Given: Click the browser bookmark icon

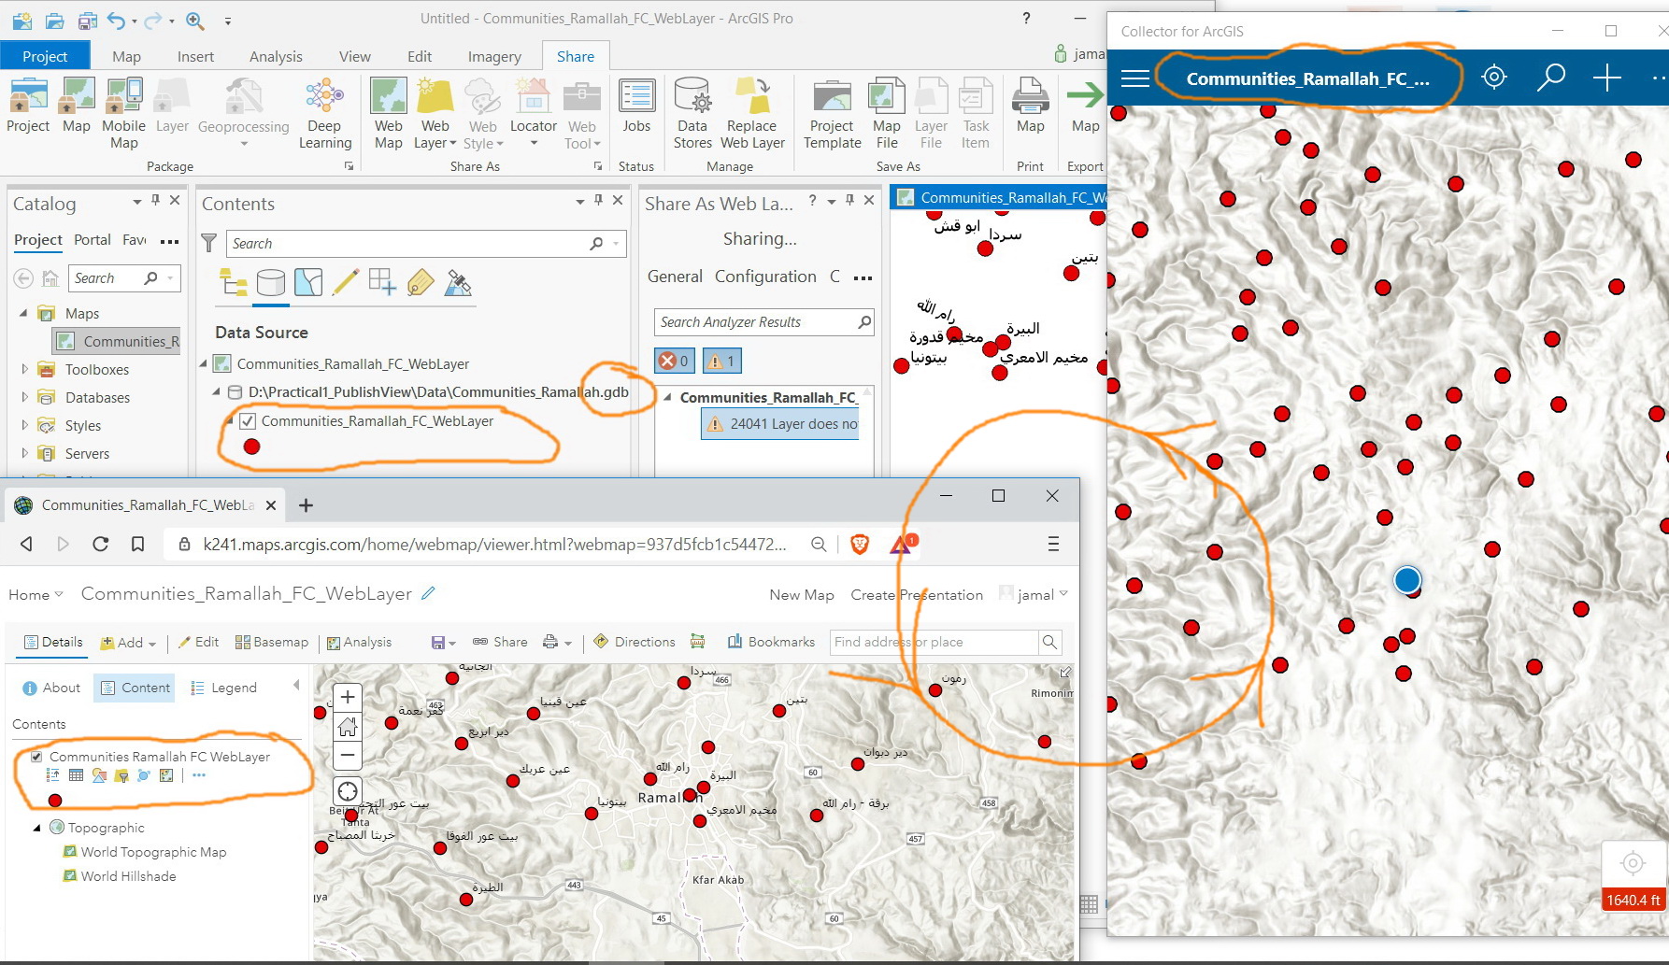Looking at the screenshot, I should point(137,544).
